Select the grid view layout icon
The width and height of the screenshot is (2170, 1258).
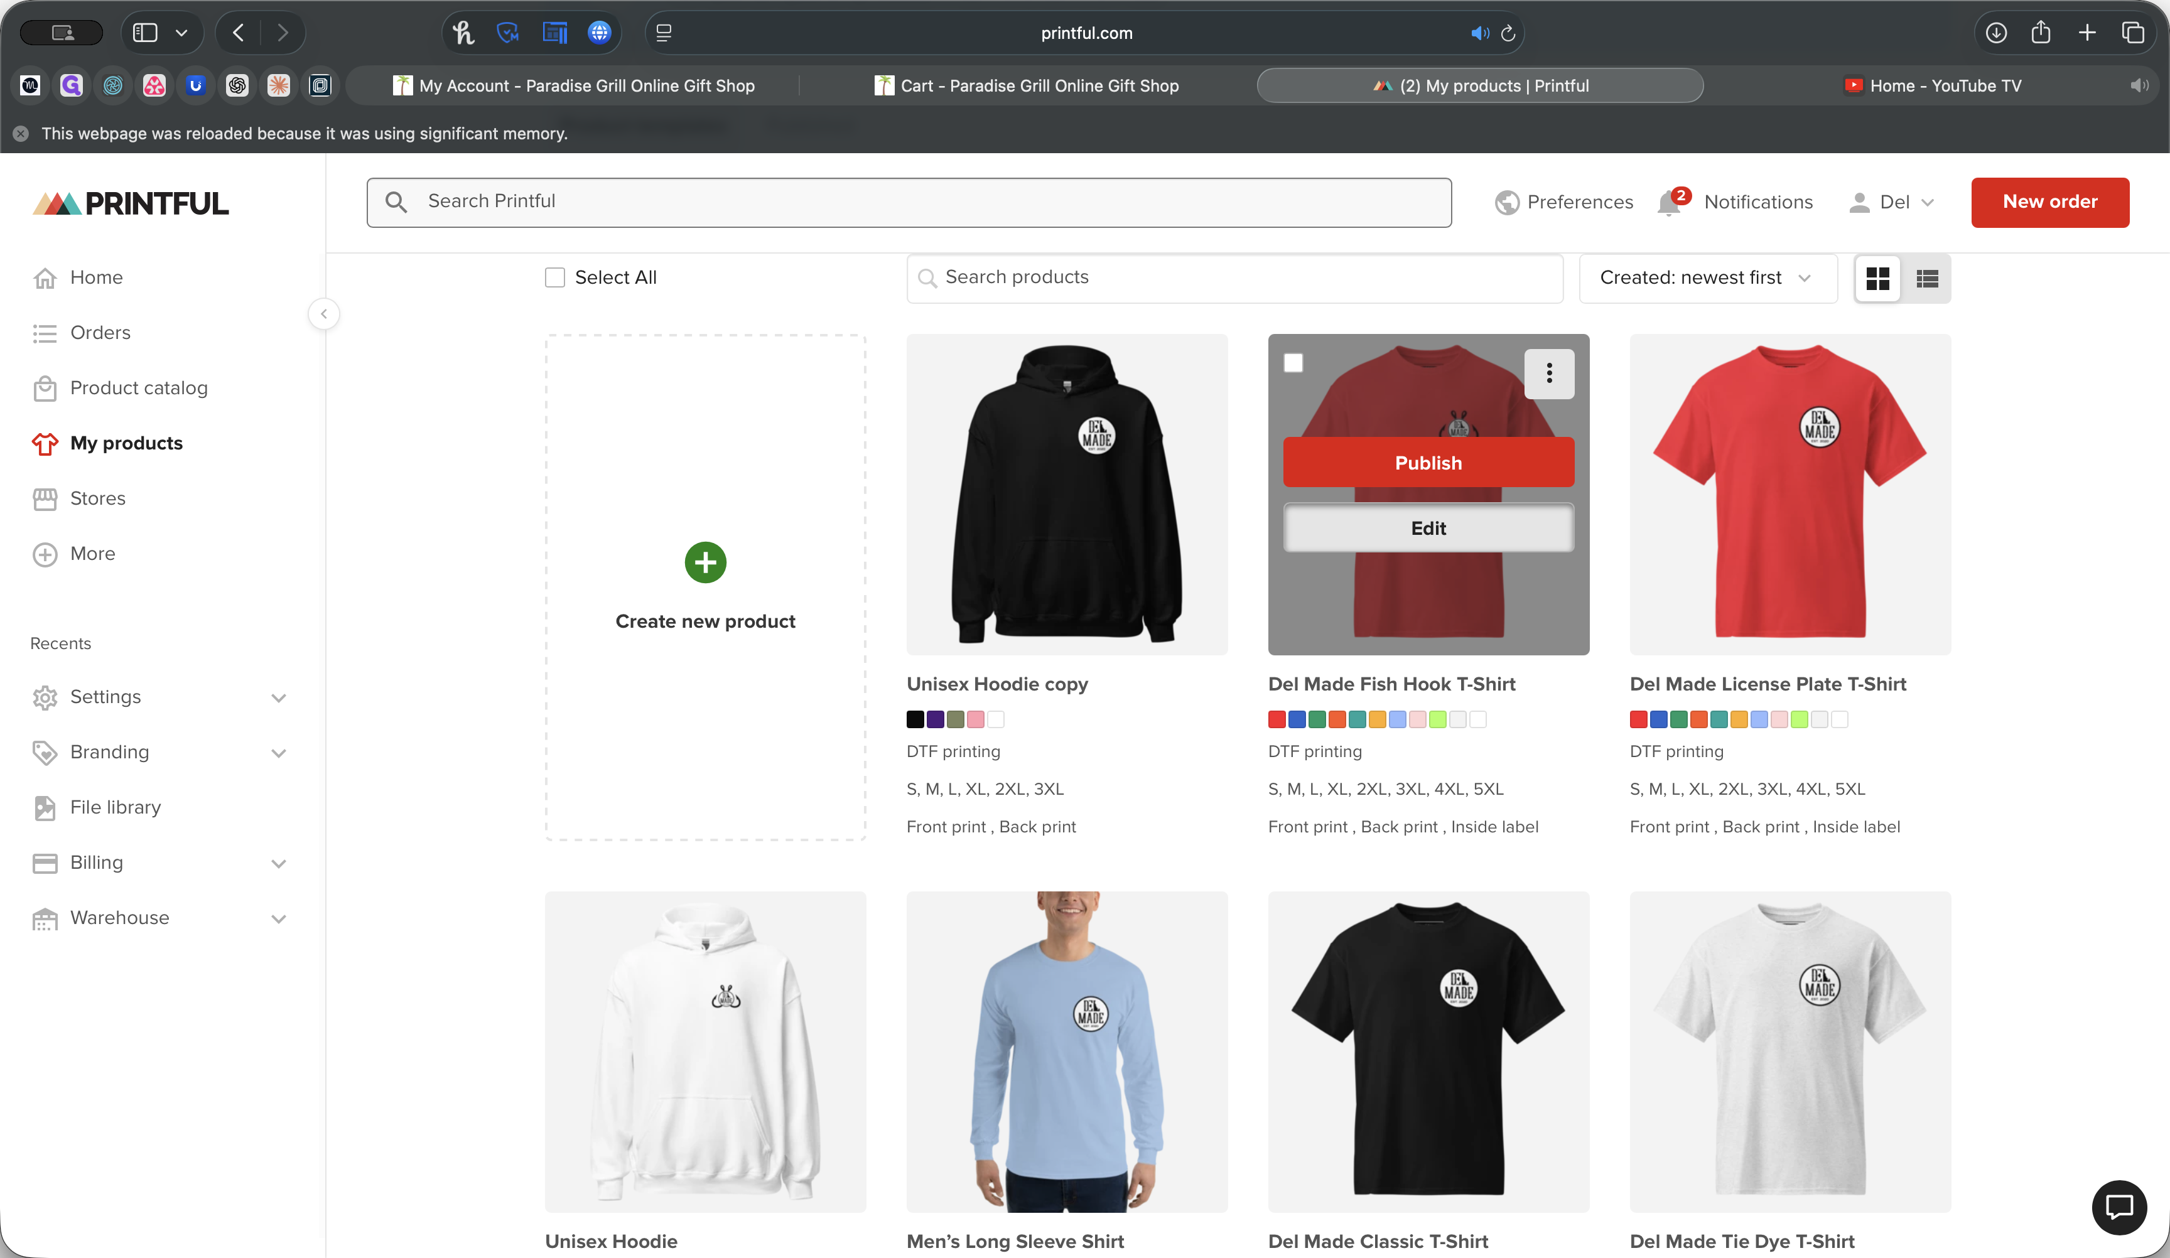tap(1877, 278)
